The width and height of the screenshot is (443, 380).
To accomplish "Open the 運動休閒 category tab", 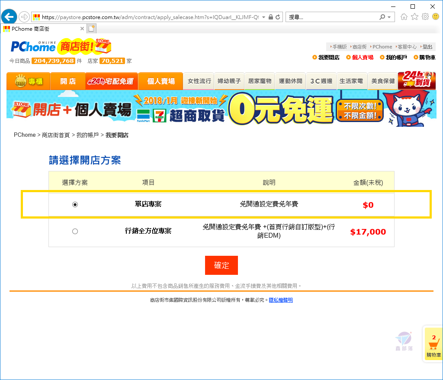I will [x=290, y=81].
